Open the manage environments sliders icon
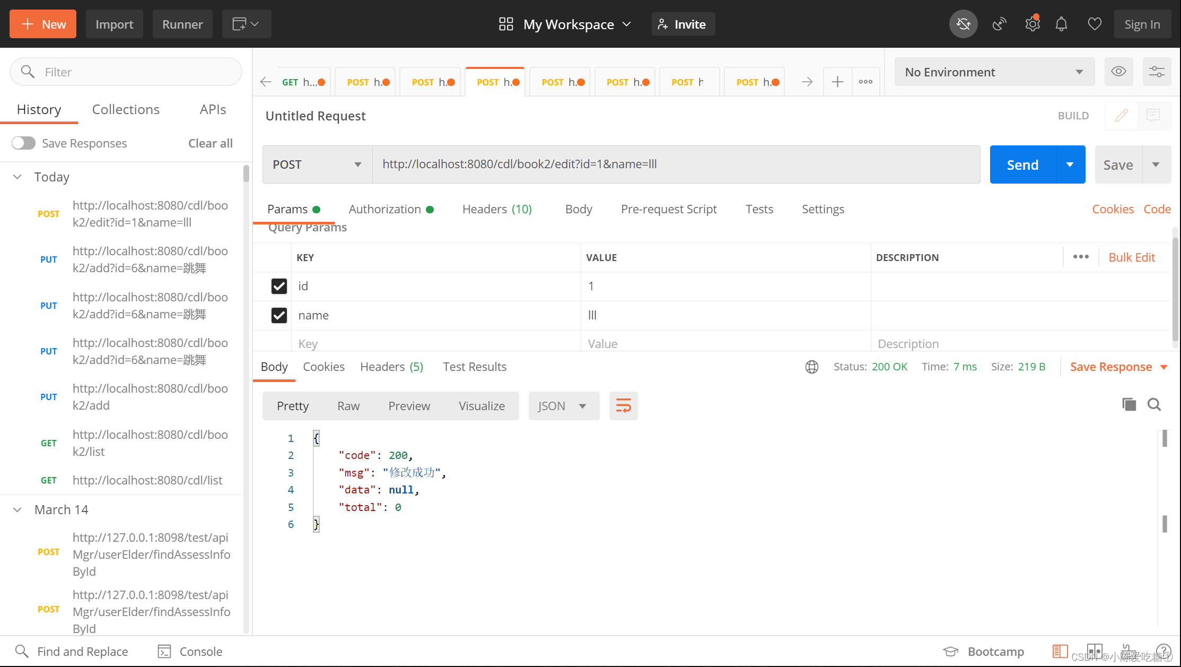The height and width of the screenshot is (667, 1181). [x=1156, y=72]
